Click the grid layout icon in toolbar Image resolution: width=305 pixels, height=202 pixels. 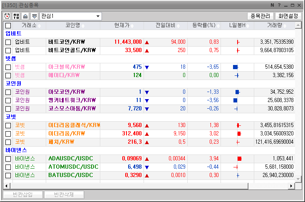coord(16,16)
